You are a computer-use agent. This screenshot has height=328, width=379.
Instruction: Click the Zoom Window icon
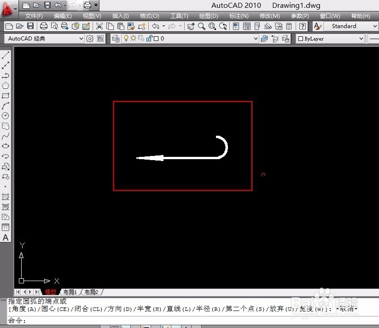pyautogui.click(x=212, y=26)
